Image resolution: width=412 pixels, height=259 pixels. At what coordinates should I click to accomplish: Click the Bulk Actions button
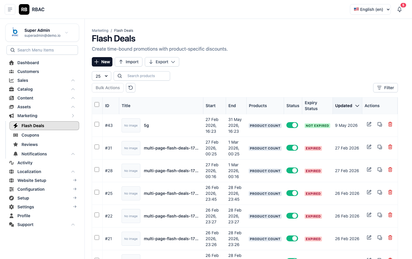(x=108, y=88)
